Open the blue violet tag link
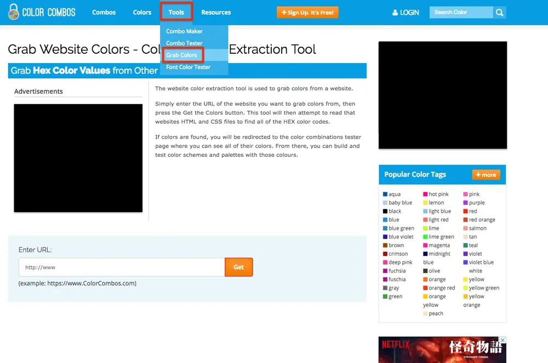The width and height of the screenshot is (548, 363). (401, 237)
